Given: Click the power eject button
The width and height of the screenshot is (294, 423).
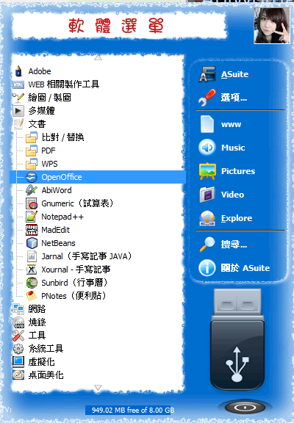Looking at the screenshot, I should tap(245, 407).
